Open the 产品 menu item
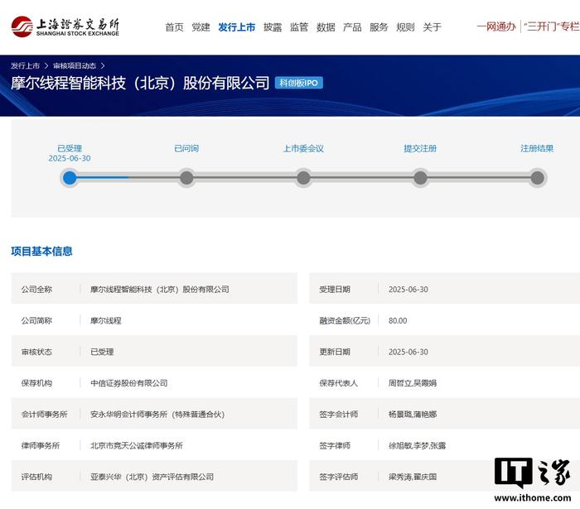This screenshot has width=580, height=509. point(352,27)
